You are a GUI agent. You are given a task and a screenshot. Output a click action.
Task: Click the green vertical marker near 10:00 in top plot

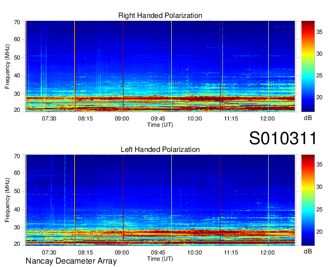click(x=172, y=66)
